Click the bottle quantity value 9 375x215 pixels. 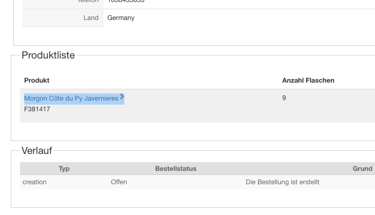(x=284, y=97)
